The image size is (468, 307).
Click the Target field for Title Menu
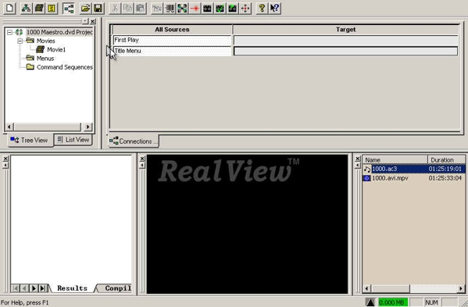tap(345, 51)
